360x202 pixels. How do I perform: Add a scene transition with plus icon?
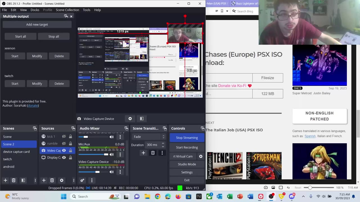point(143,153)
